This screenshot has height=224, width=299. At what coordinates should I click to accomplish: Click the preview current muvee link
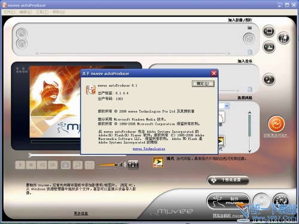[228, 216]
